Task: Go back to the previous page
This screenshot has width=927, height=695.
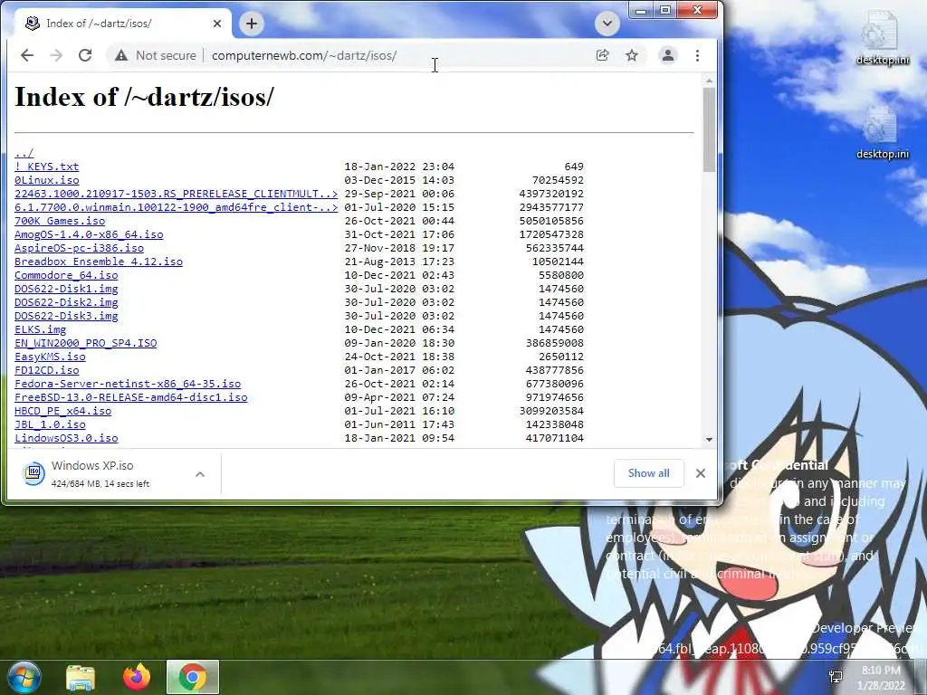Action: (x=27, y=55)
